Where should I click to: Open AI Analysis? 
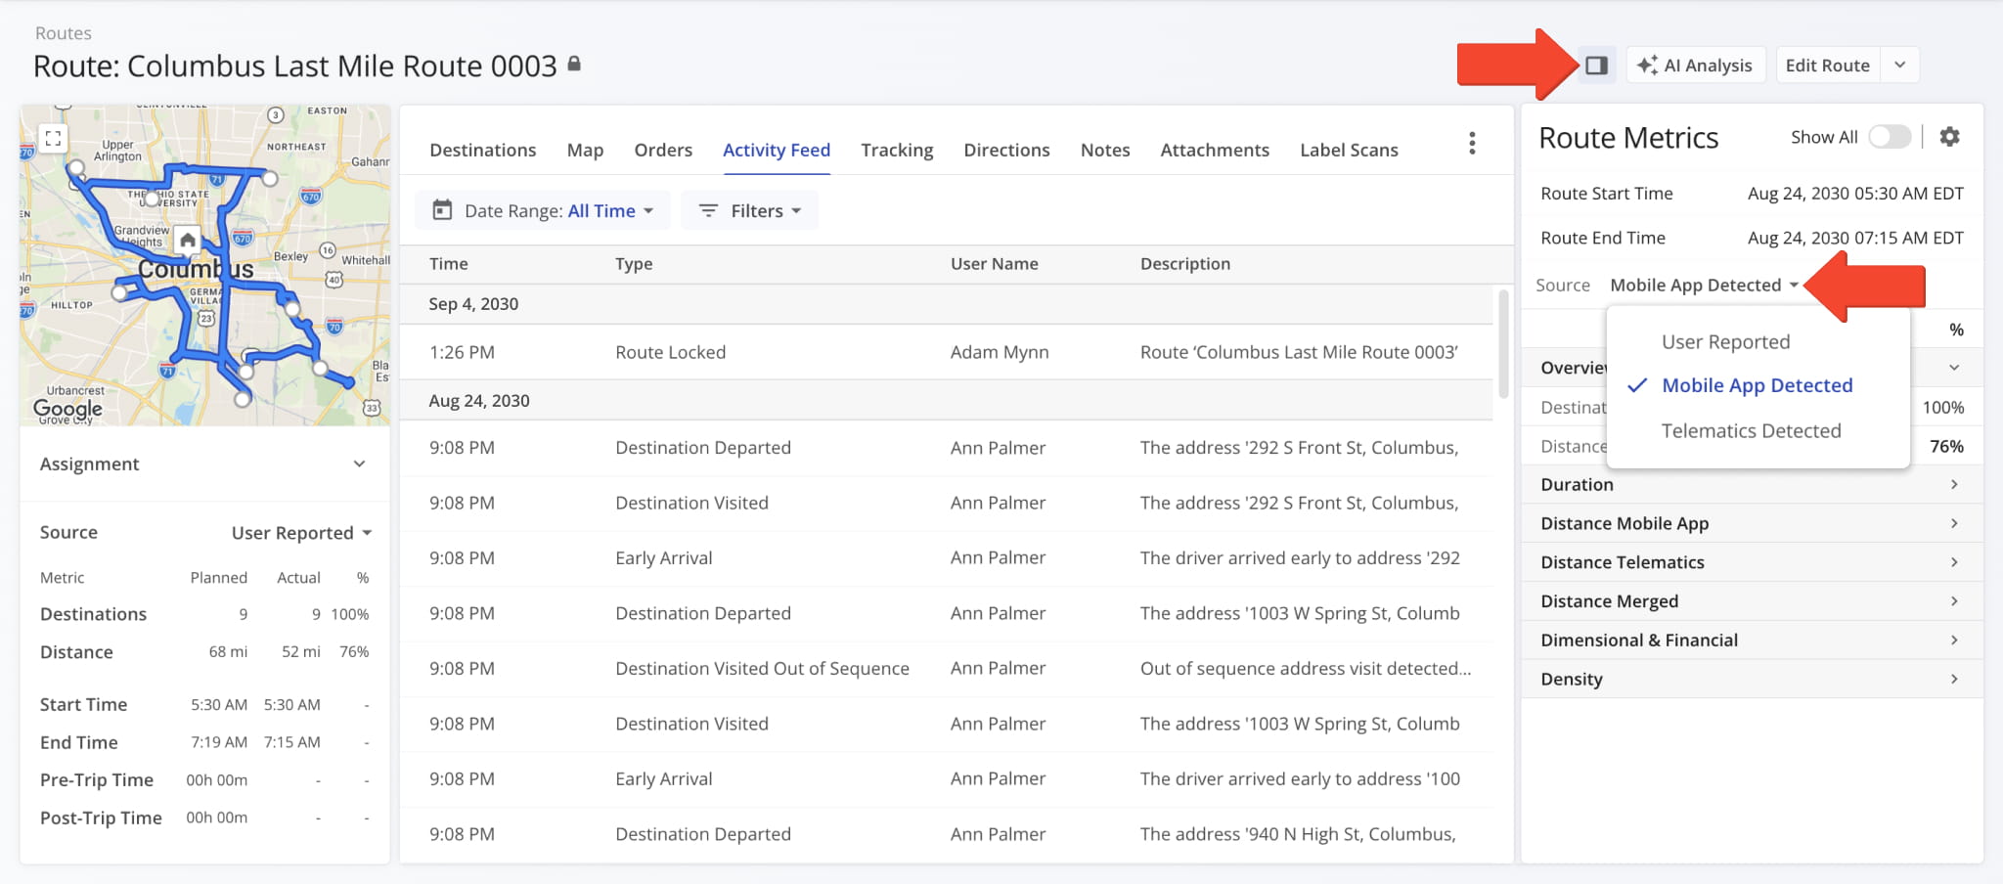pos(1696,66)
